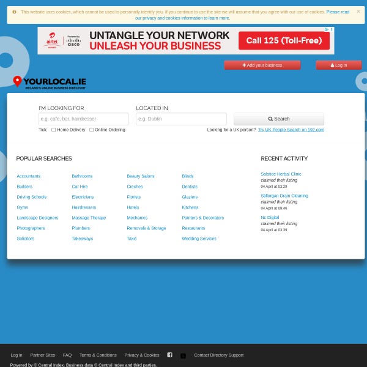Click the ad options icon on the Airtel banner
This screenshot has width=367, height=367.
(332, 29)
